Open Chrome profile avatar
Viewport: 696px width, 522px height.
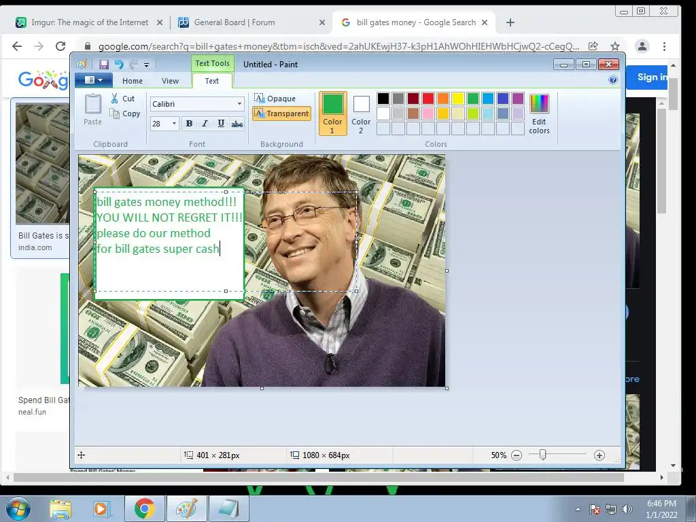(x=642, y=46)
